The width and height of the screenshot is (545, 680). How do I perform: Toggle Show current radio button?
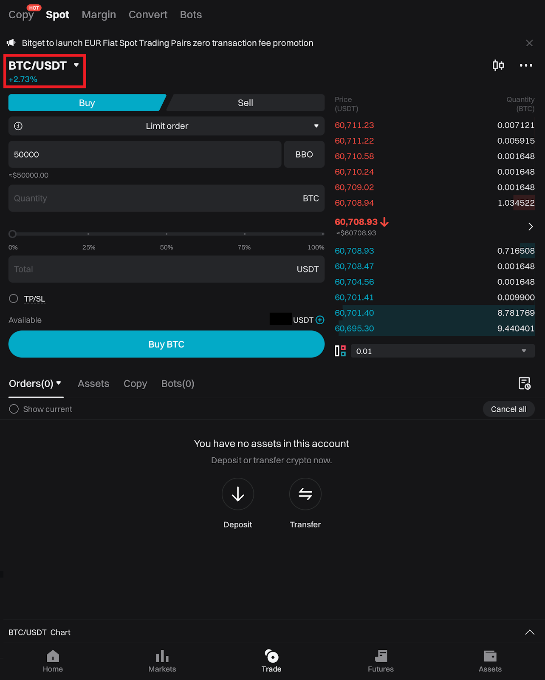point(14,409)
